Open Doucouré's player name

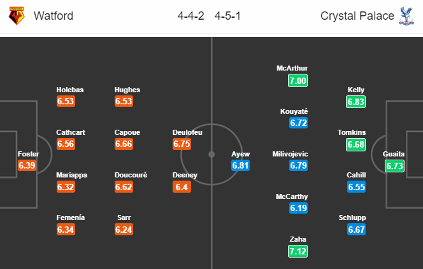pos(131,175)
